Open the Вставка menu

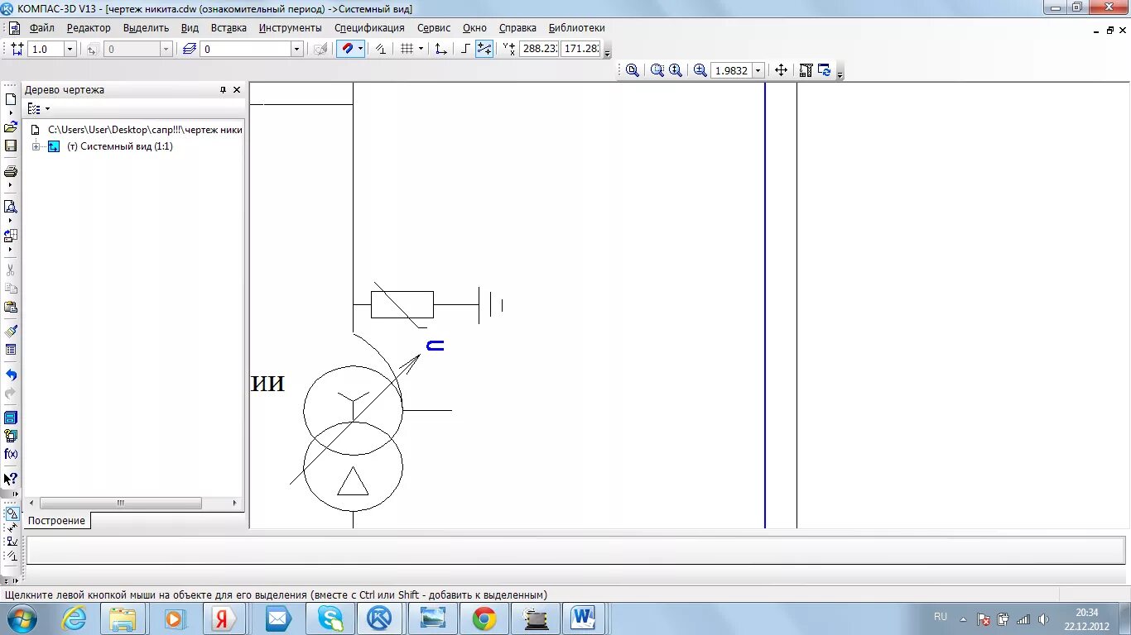[x=229, y=27]
